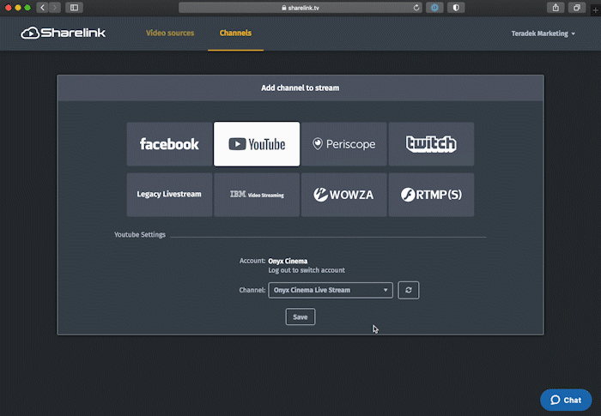
Task: Select the RTMP(S) custom destination
Action: point(431,195)
